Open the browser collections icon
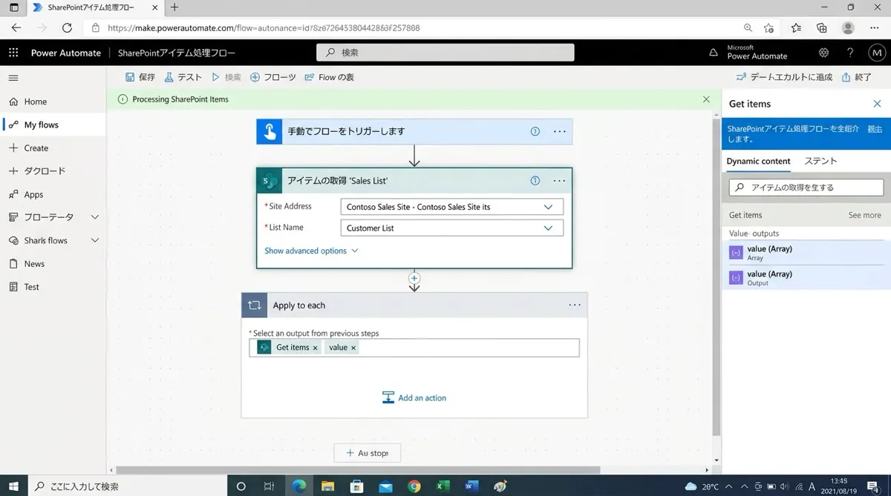The width and height of the screenshot is (891, 496). click(x=821, y=27)
